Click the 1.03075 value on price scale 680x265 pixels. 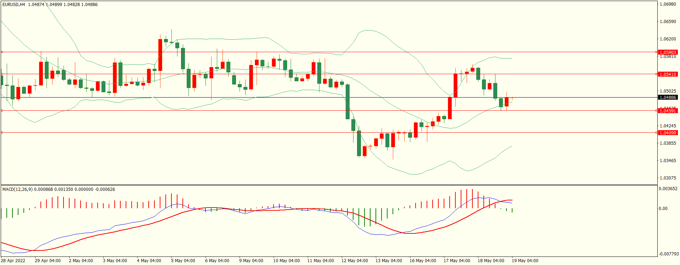[x=668, y=178]
